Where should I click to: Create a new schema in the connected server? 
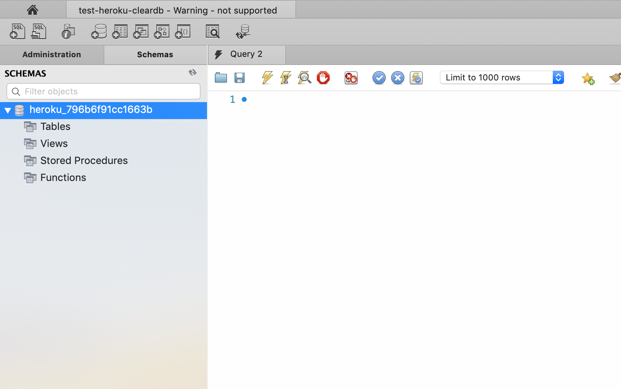coord(98,31)
